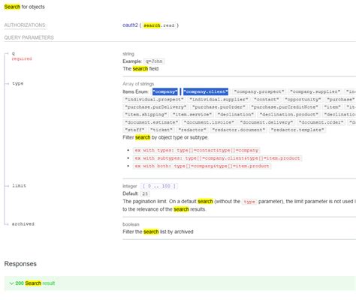Click the "document.order" enum value
Image resolution: width=356 pixels, height=300 pixels.
tap(321, 122)
